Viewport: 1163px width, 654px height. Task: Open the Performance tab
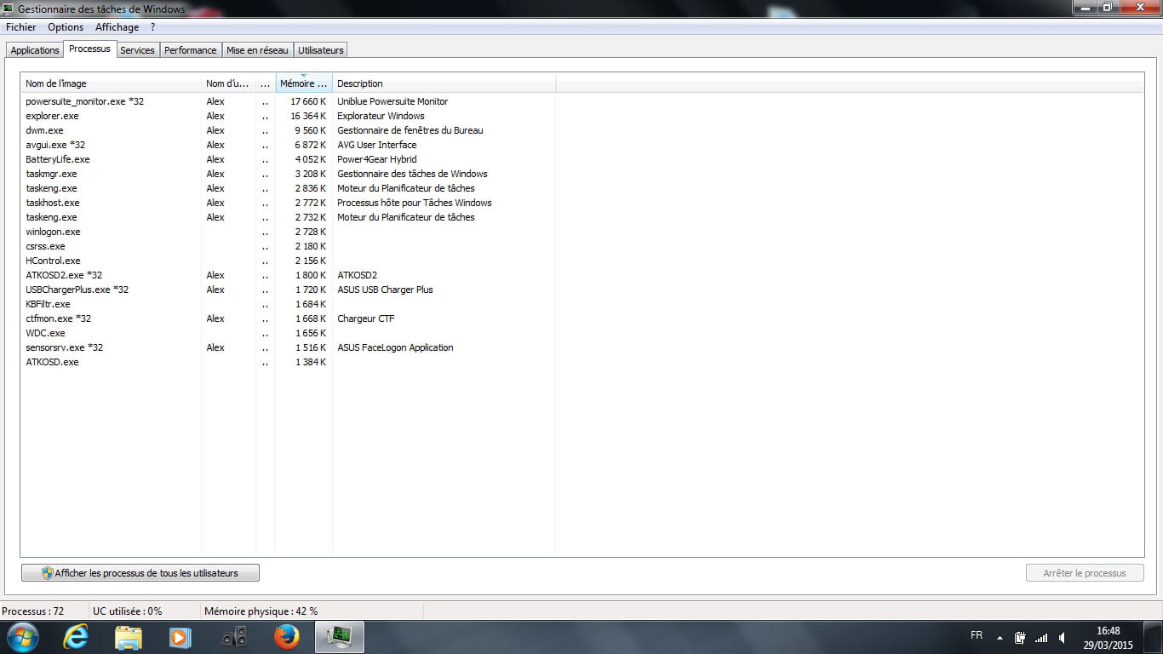191,50
